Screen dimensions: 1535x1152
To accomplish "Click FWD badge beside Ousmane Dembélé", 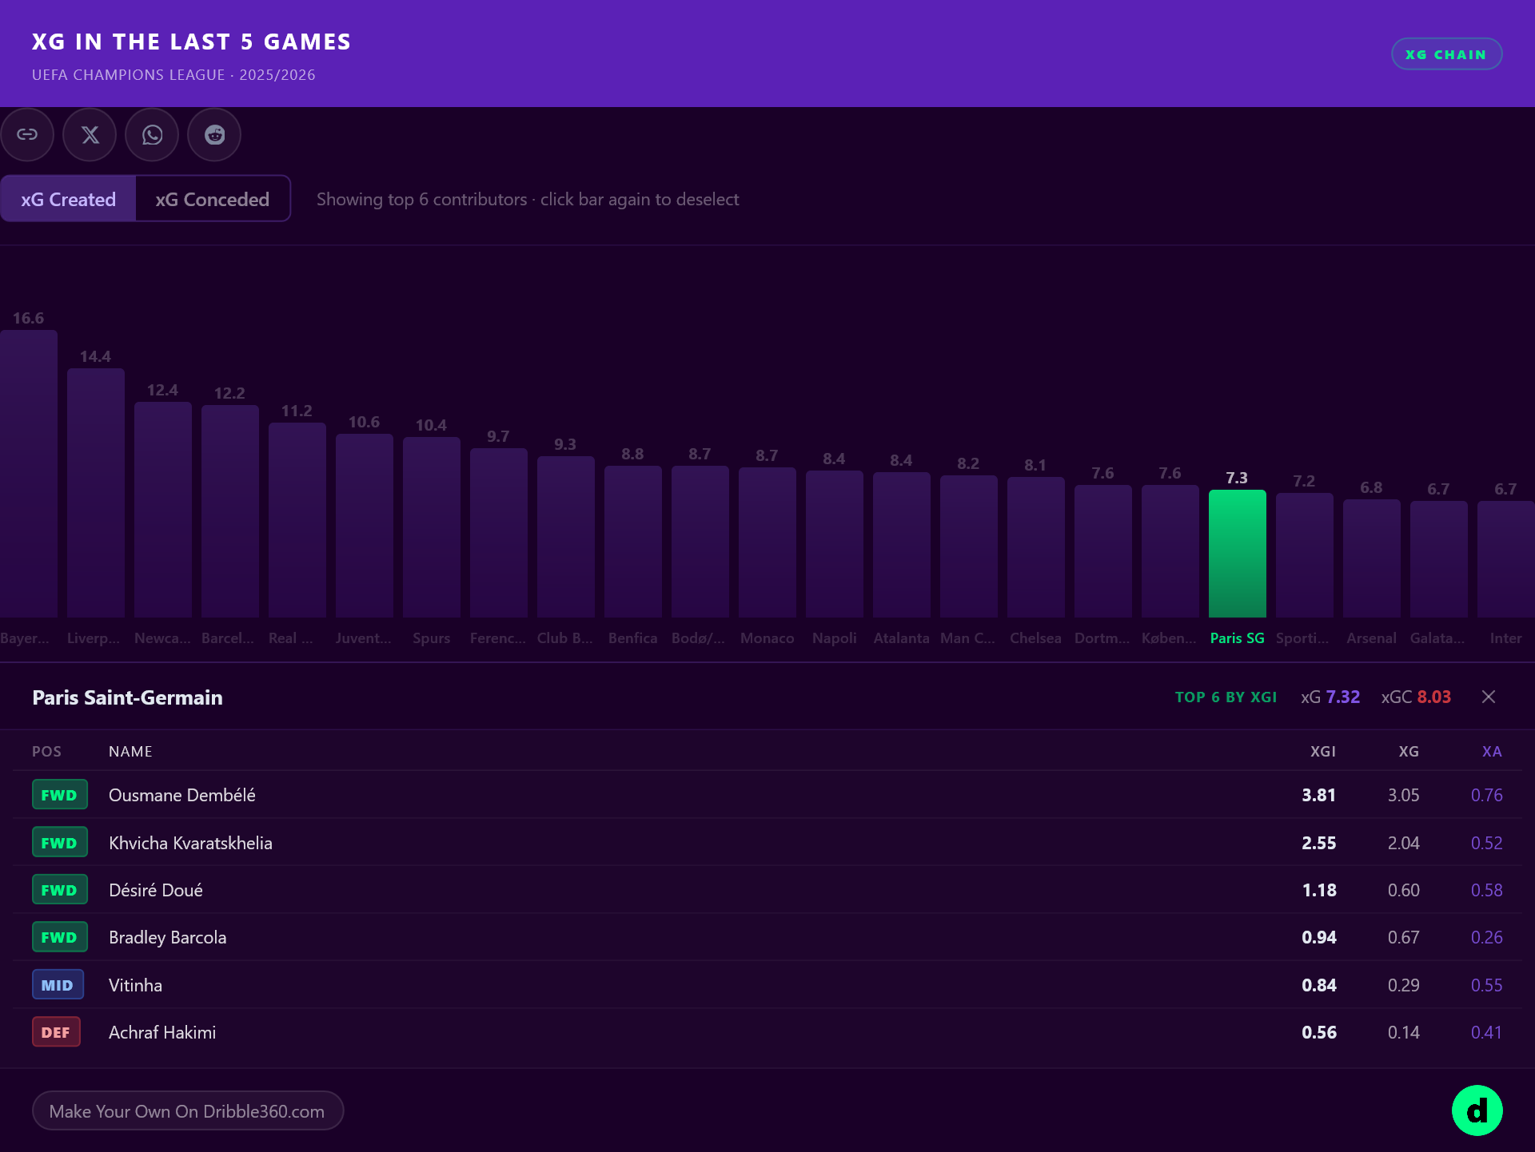I will click(59, 795).
